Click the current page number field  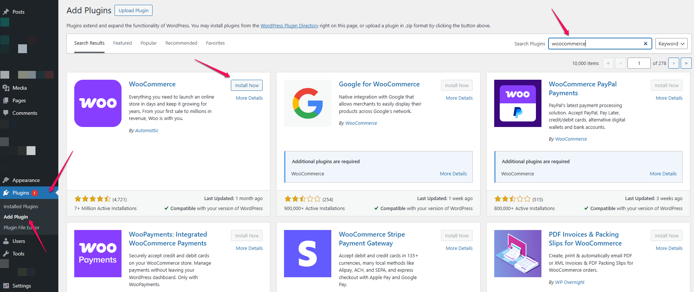coord(639,63)
